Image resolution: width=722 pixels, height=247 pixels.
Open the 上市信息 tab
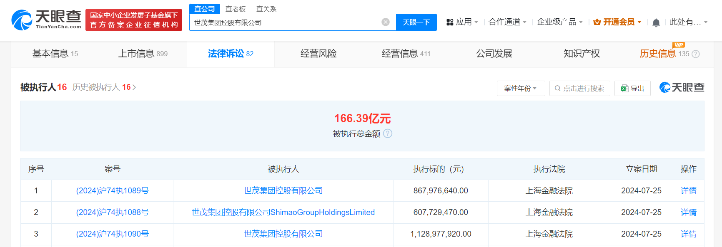click(143, 54)
